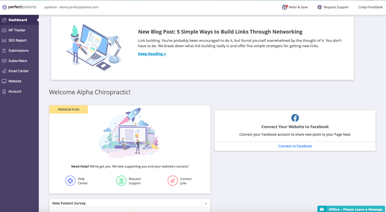
Task: Click the Welcome Alpha Chiropractic! heading
Action: point(90,92)
